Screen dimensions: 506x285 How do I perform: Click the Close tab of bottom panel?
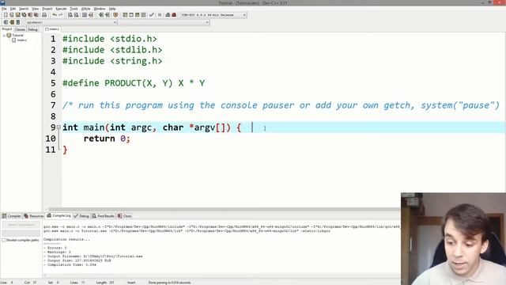click(125, 216)
